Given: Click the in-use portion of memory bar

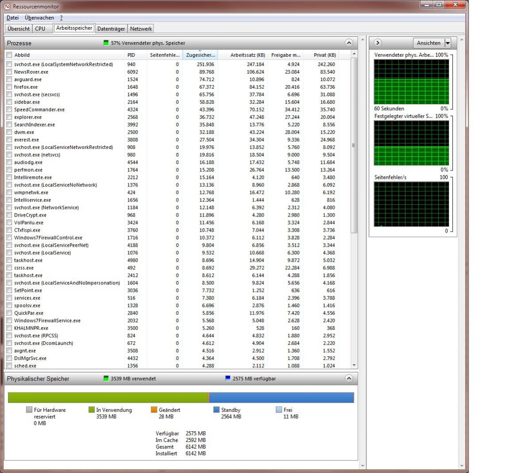Looking at the screenshot, I should 108,398.
